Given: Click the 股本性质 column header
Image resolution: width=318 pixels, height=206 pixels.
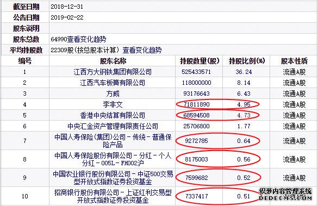Looking at the screenshot, I should [x=294, y=61].
